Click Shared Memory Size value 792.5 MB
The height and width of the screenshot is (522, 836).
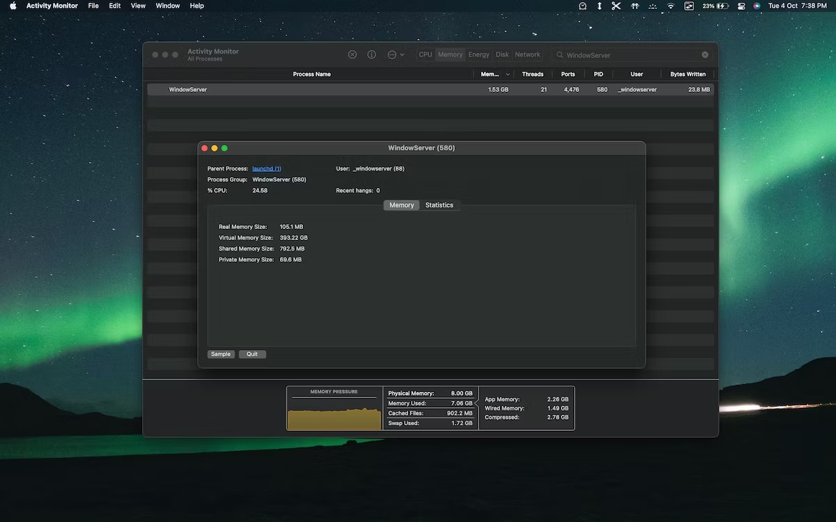pyautogui.click(x=292, y=248)
